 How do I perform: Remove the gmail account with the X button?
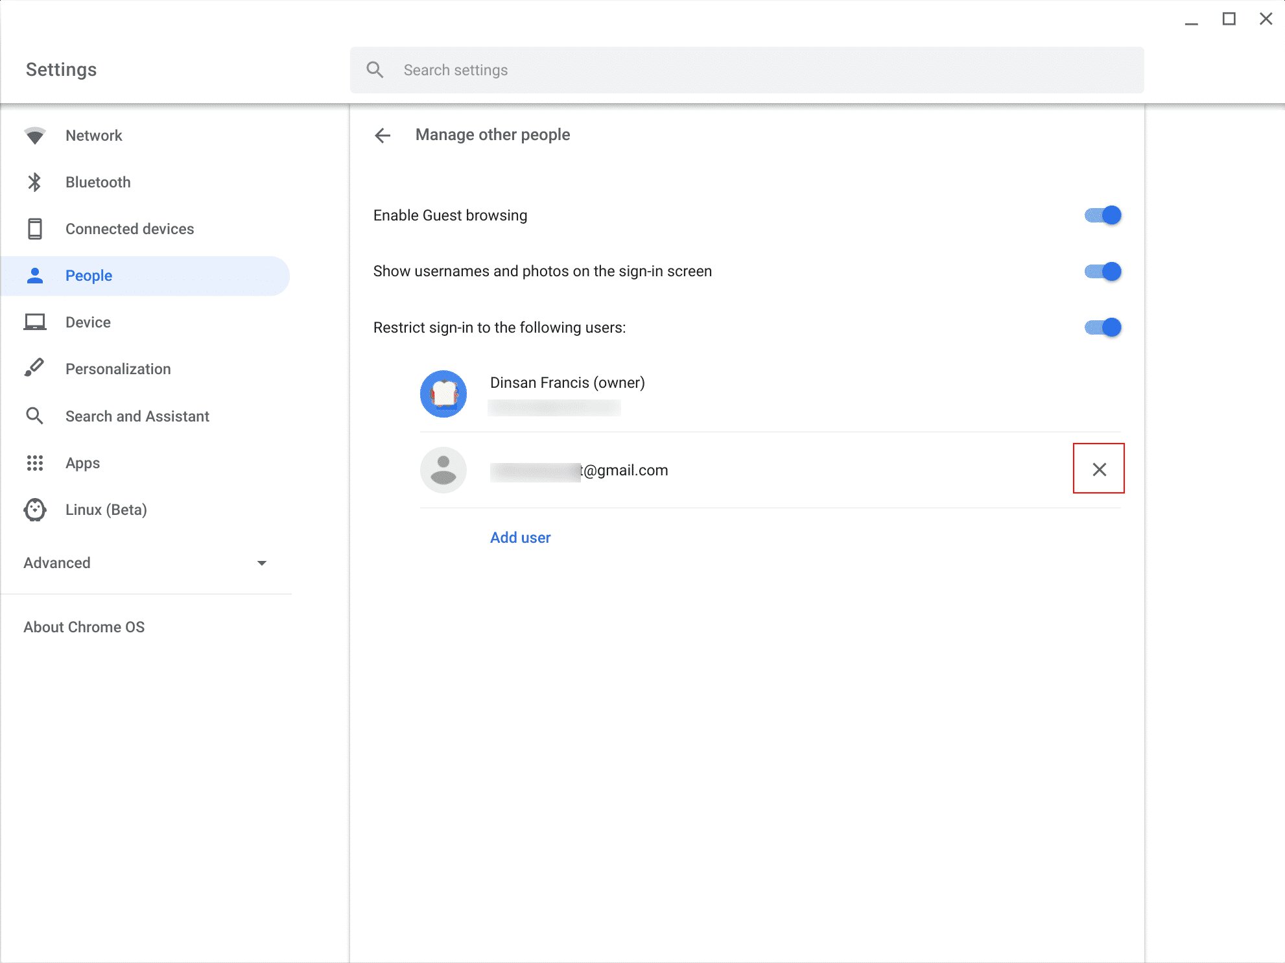1099,469
